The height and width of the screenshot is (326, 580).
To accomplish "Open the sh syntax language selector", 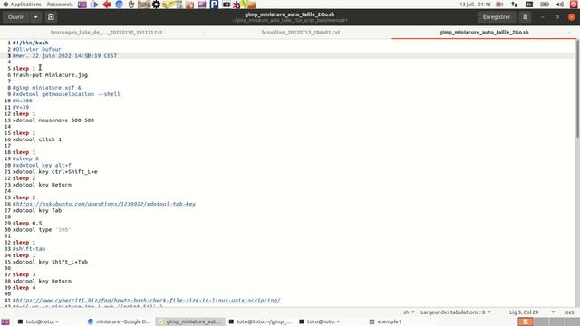I will pyautogui.click(x=409, y=312).
